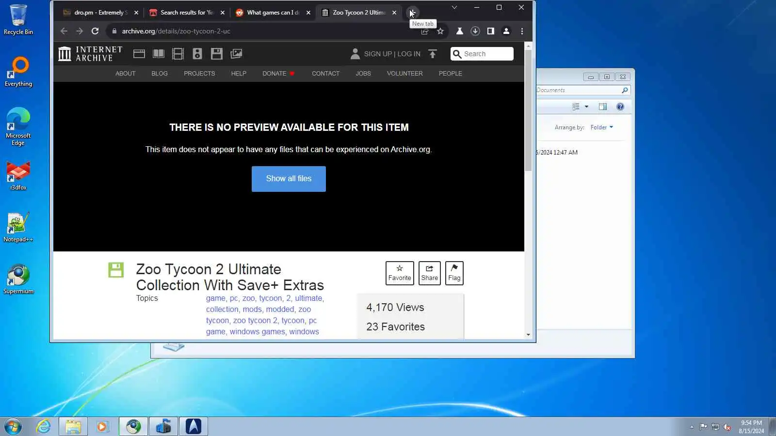
Task: Switch to the What games can I tab
Action: click(274, 13)
